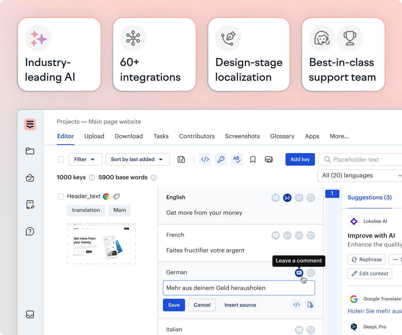This screenshot has width=402, height=335.
Task: Click the spellcheck AB icon in toolbar
Action: point(237,159)
